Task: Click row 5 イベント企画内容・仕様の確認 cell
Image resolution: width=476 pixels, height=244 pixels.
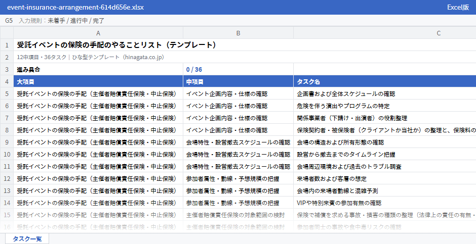Action: coord(238,94)
